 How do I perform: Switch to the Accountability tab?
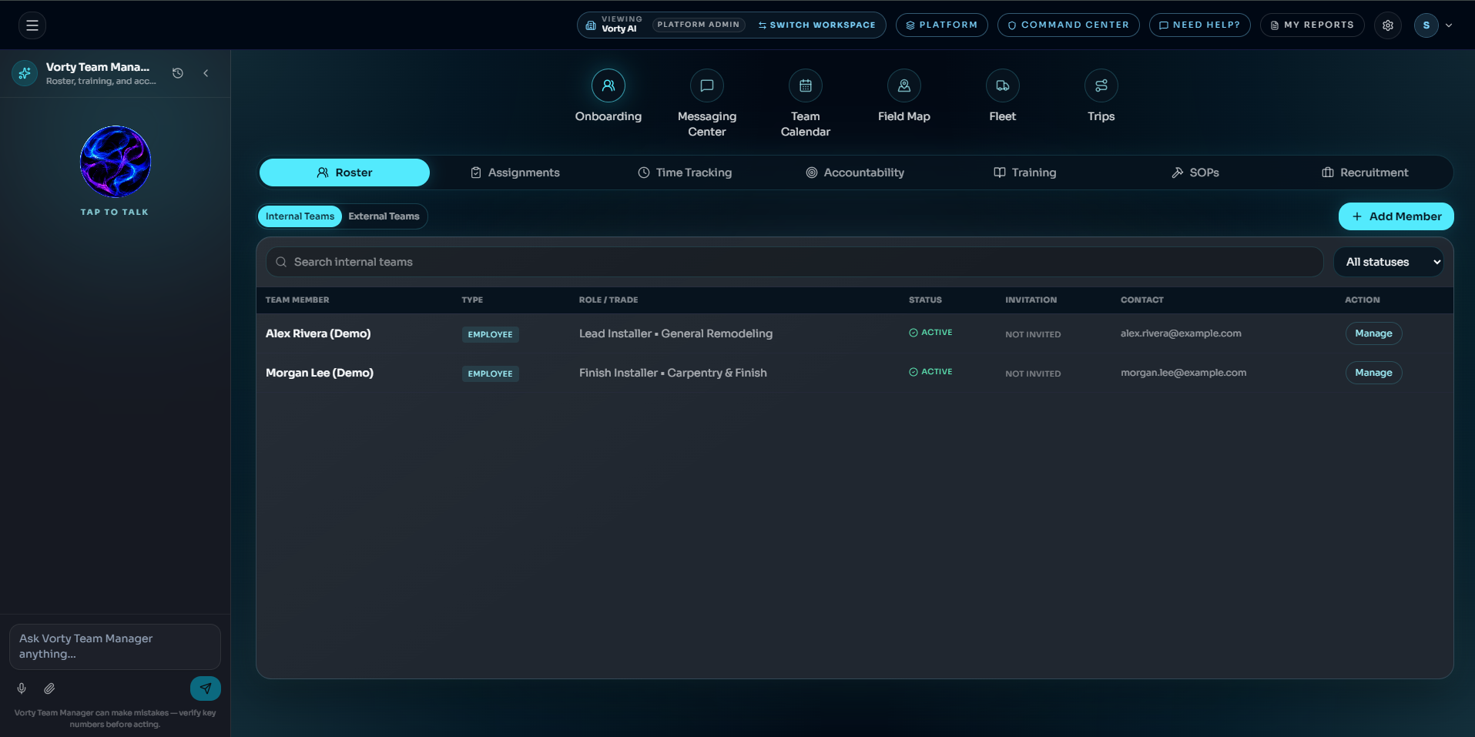click(x=855, y=173)
